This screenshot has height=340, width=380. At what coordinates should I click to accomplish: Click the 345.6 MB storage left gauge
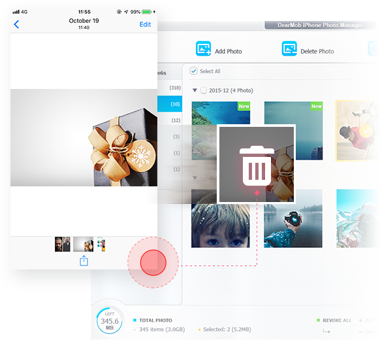[110, 320]
